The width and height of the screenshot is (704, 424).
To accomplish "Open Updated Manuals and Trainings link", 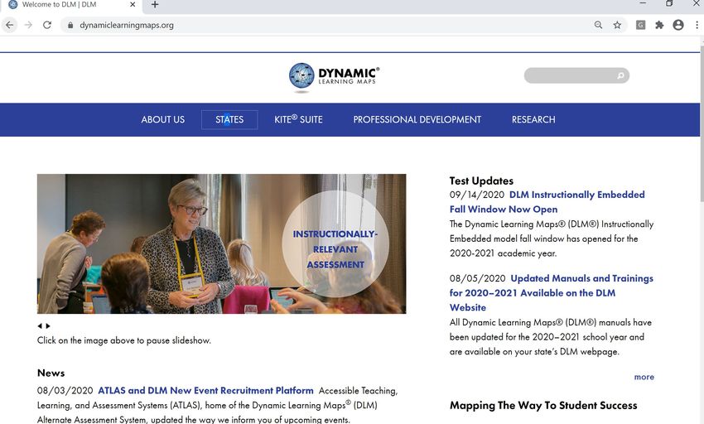I will coord(552,293).
